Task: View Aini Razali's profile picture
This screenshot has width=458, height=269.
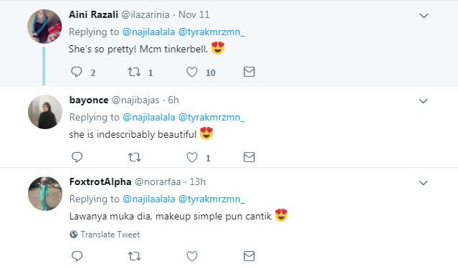Action: [x=44, y=27]
